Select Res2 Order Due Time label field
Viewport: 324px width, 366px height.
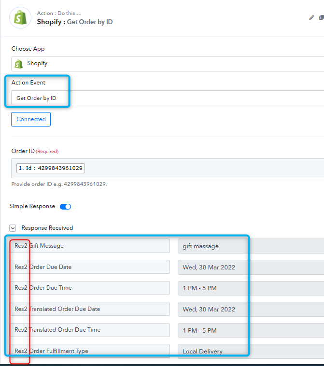(x=90, y=288)
